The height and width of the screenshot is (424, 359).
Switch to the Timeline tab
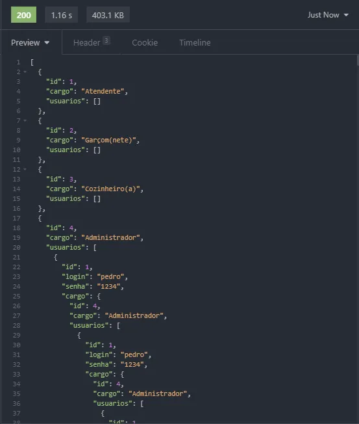point(195,42)
